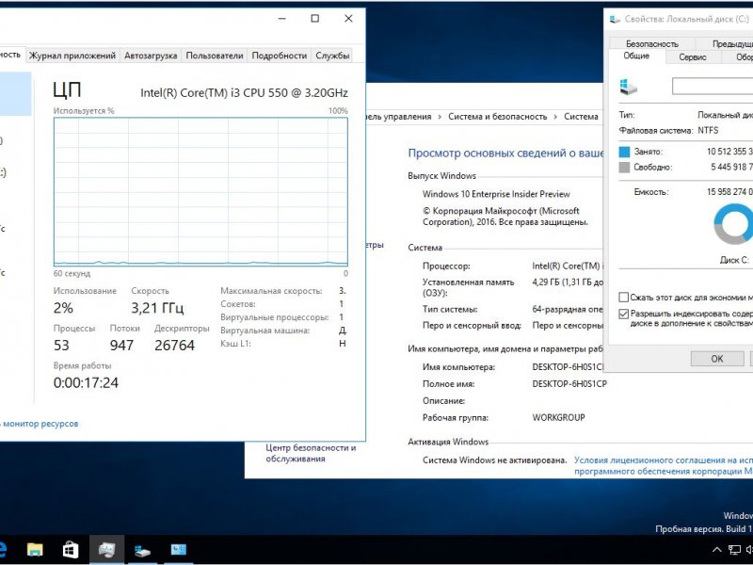The image size is (753, 565).
Task: Select the 'Общие' tab in disk properties
Action: [636, 56]
